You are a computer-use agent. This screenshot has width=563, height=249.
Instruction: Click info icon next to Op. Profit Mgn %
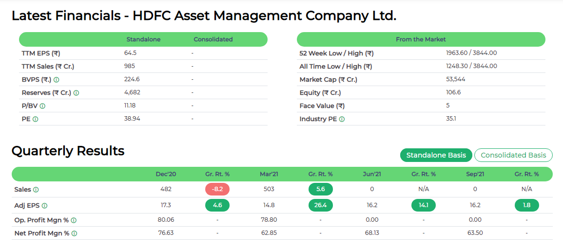coord(74,220)
